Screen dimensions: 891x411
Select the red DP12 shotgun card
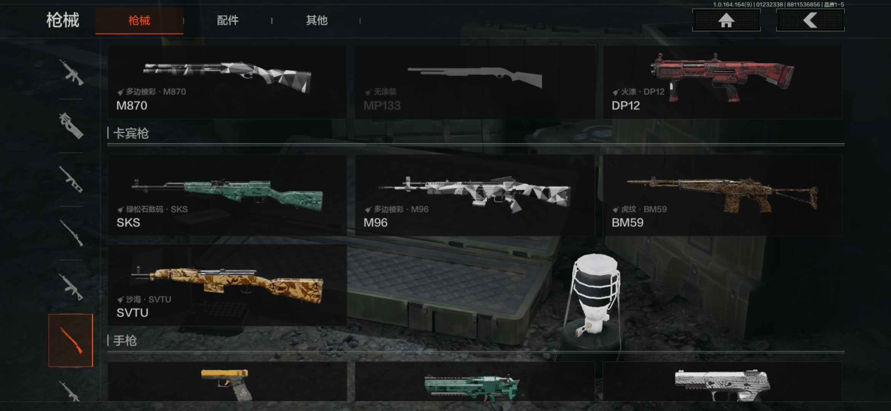coord(723,82)
